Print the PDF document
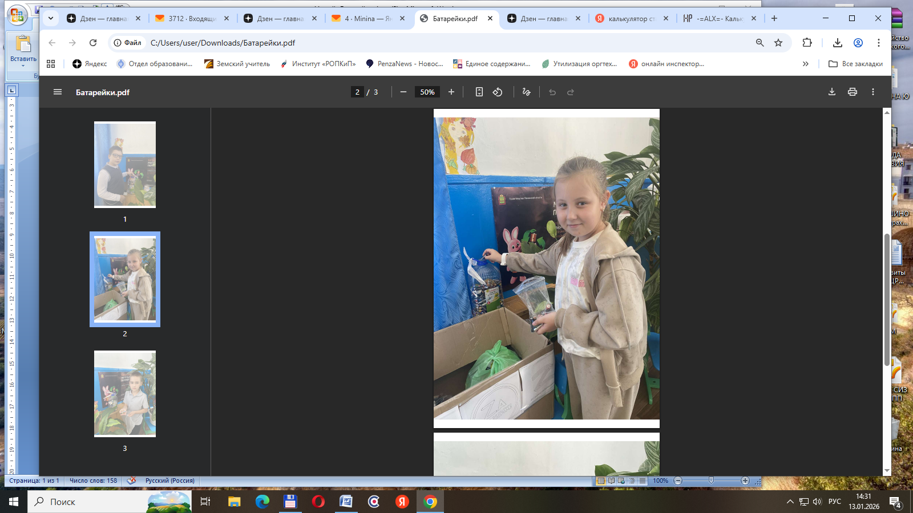The width and height of the screenshot is (913, 513). pos(852,92)
